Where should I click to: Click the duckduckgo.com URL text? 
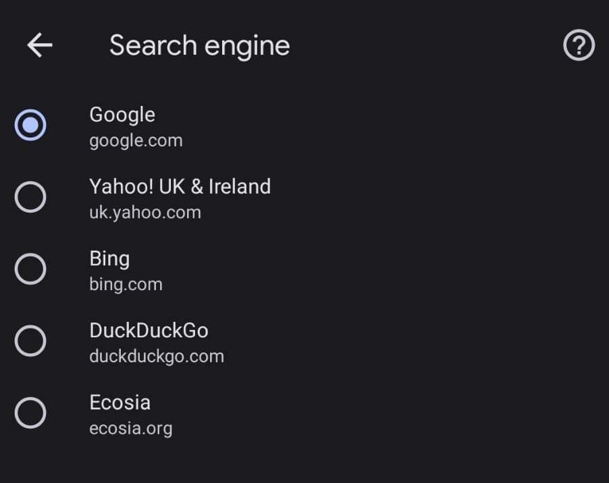[x=157, y=356]
